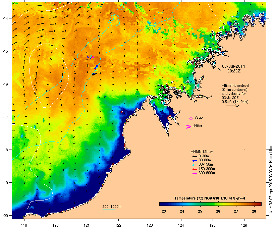The width and height of the screenshot is (275, 228).
Task: Select the '03-Jul-2014' date label
Action: pyautogui.click(x=233, y=66)
